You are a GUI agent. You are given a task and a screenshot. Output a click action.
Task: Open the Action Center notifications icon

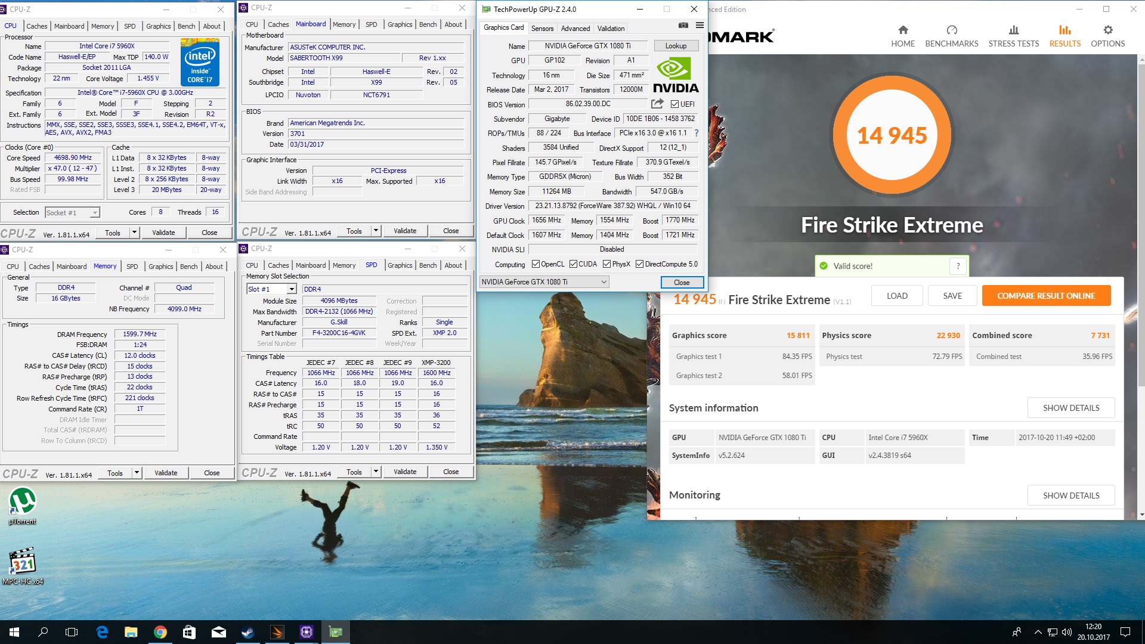click(x=1125, y=632)
